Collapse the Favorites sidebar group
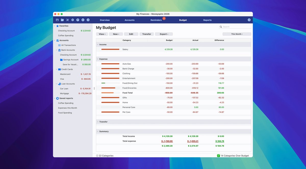 tap(54, 26)
